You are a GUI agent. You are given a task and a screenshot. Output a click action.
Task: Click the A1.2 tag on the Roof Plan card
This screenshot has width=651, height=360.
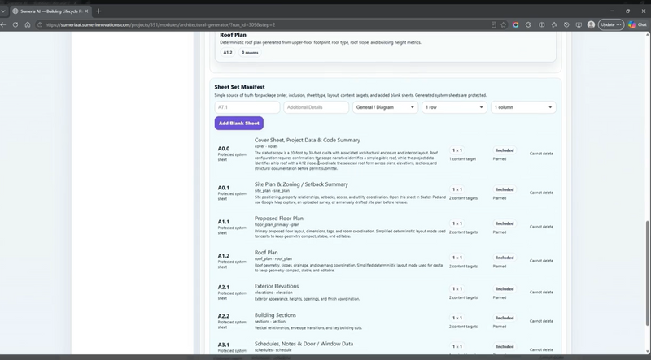[x=228, y=53]
